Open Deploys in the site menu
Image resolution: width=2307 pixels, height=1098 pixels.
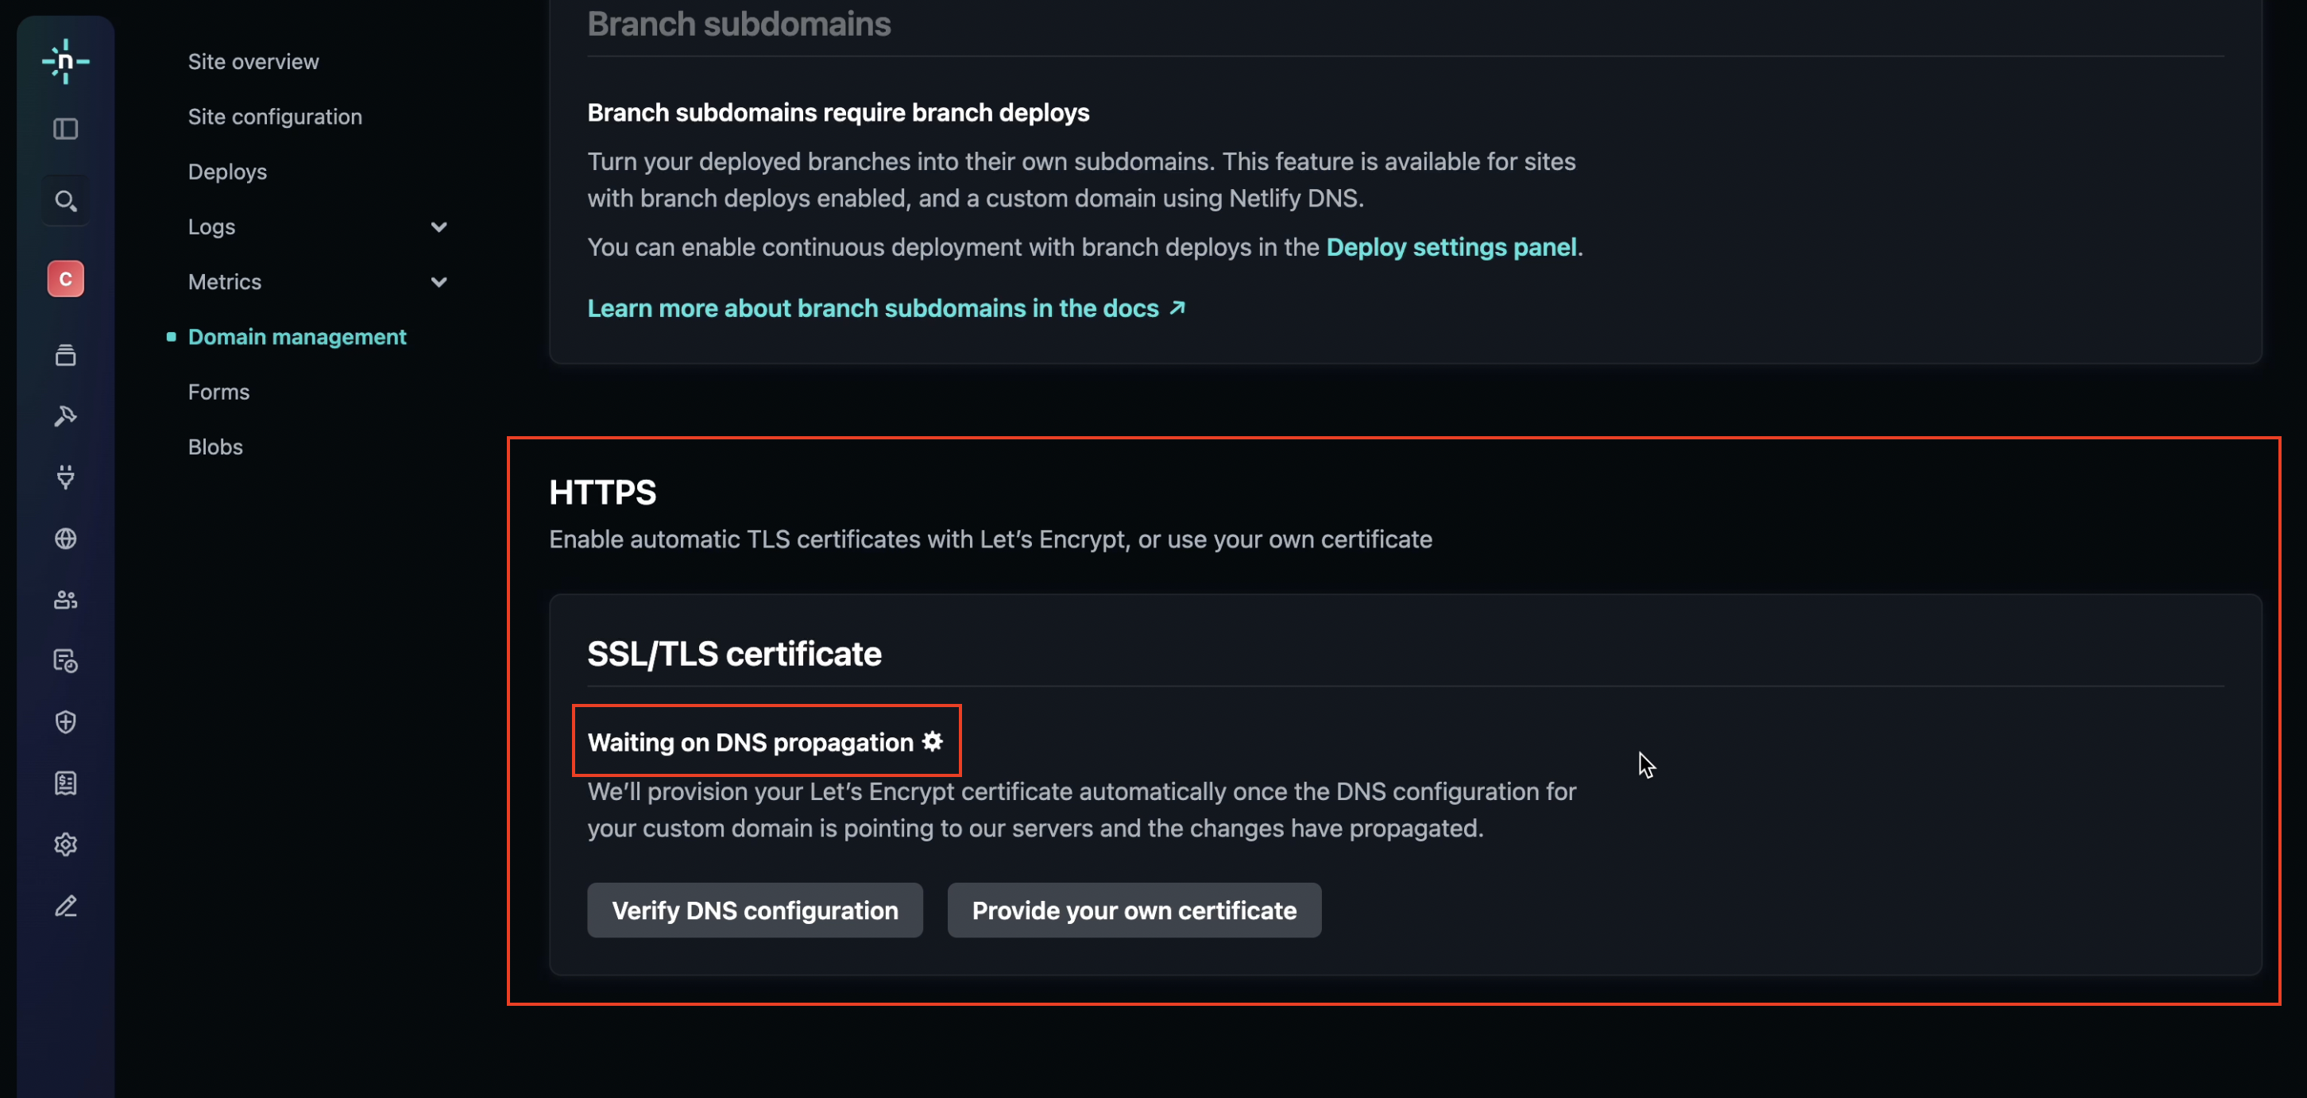point(227,172)
